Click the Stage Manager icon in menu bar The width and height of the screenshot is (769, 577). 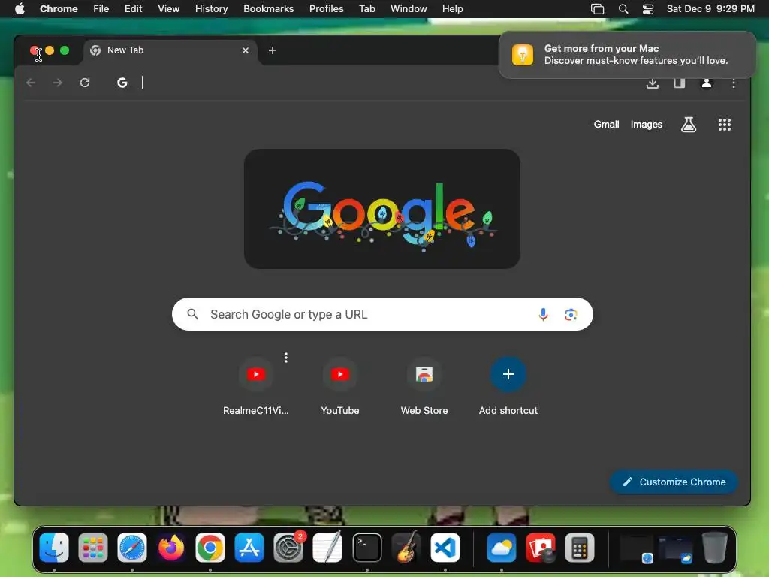point(597,8)
